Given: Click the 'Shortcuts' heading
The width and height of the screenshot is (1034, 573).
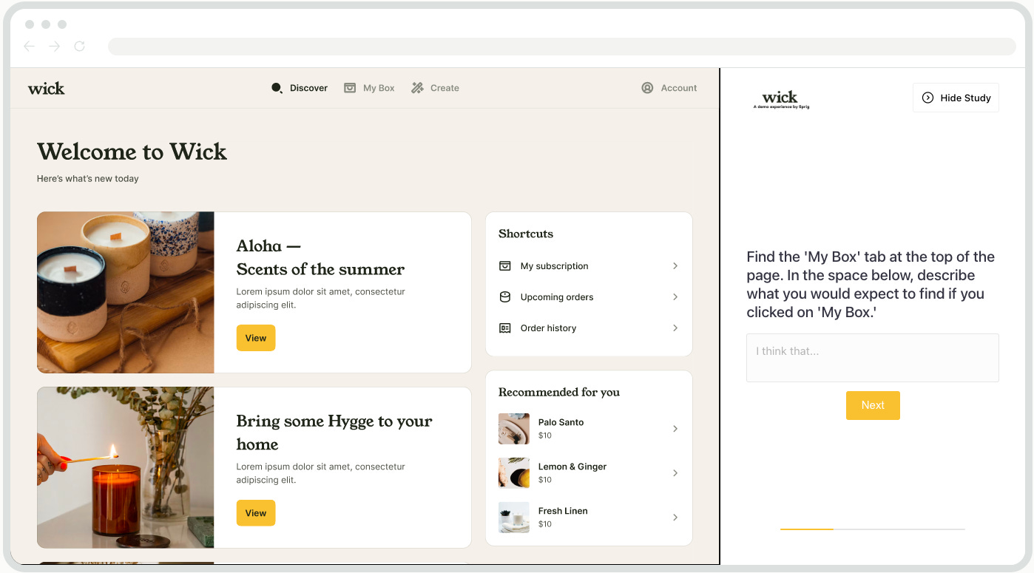Looking at the screenshot, I should [526, 234].
